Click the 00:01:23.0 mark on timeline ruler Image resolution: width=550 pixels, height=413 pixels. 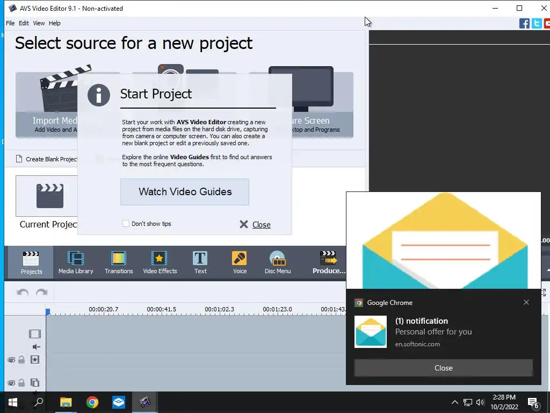coord(277,309)
